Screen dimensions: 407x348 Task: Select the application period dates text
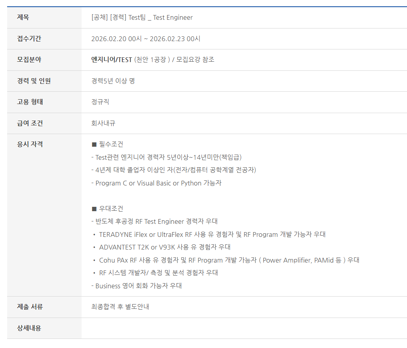pos(146,39)
